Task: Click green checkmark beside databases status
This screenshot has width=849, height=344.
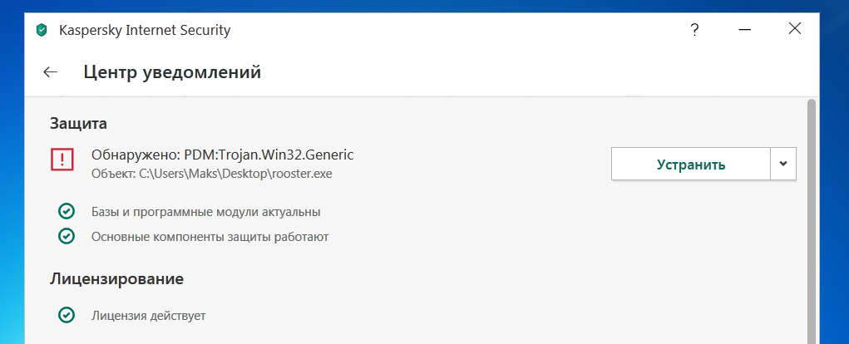Action: tap(67, 212)
